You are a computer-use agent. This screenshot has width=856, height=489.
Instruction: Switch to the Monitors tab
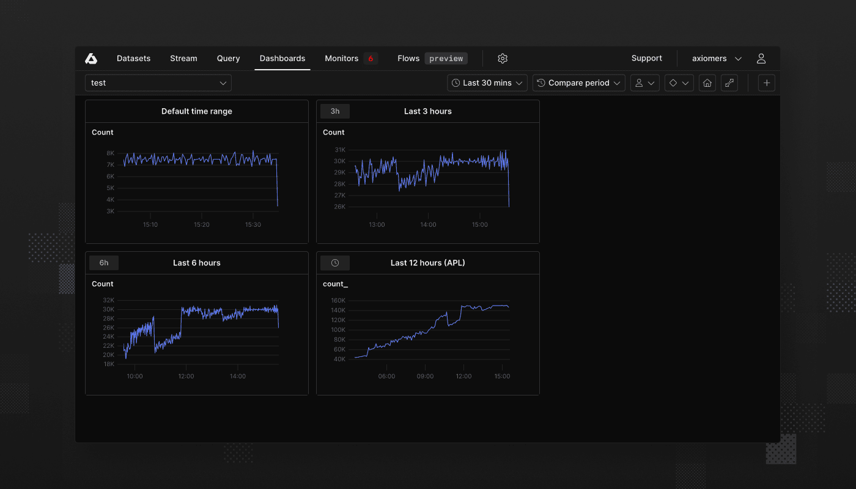point(341,58)
